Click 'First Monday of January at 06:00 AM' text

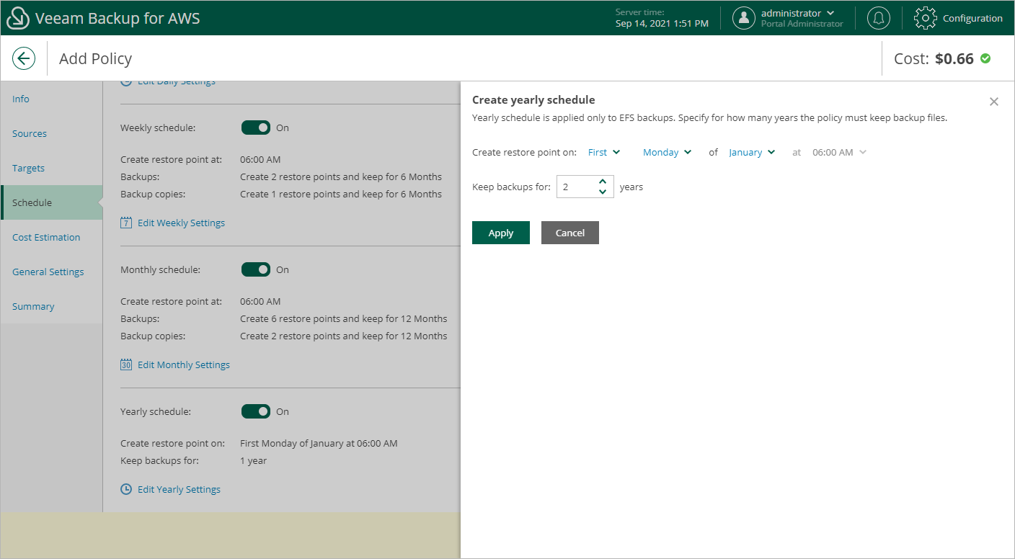pyautogui.click(x=319, y=443)
